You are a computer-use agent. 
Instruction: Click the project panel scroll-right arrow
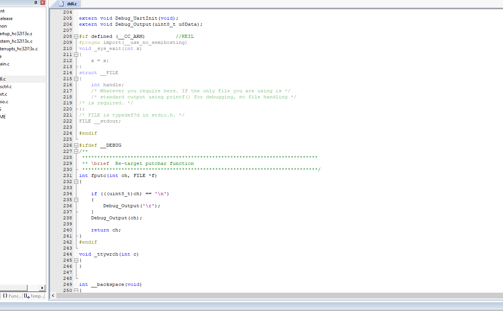42,288
